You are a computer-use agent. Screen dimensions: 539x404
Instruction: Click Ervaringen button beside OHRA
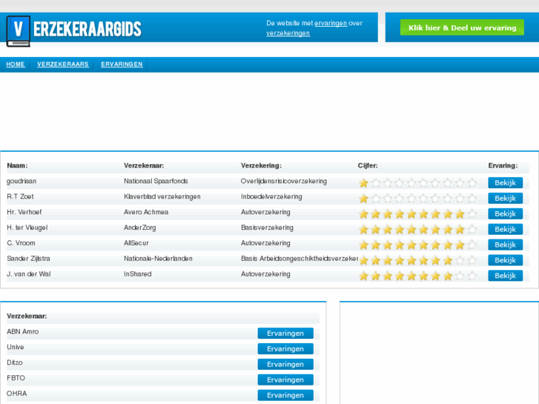[285, 395]
